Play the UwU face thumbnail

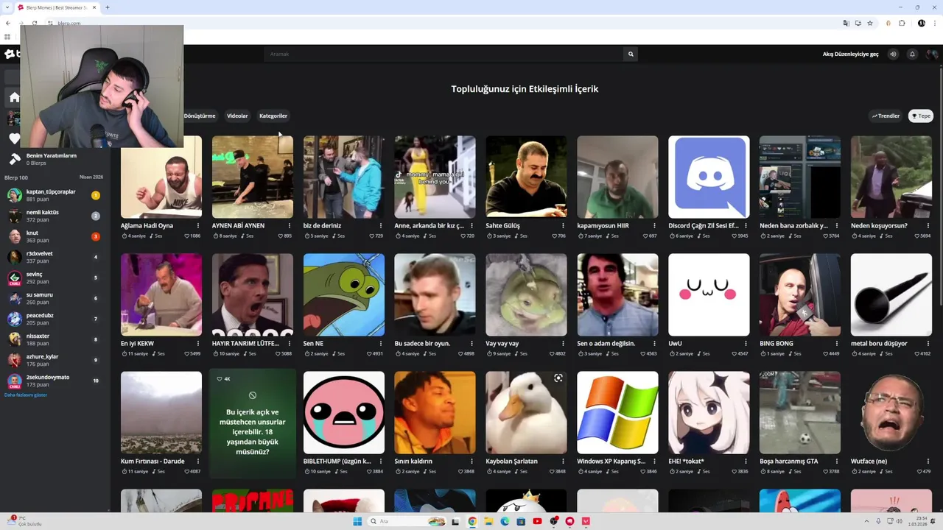(709, 294)
